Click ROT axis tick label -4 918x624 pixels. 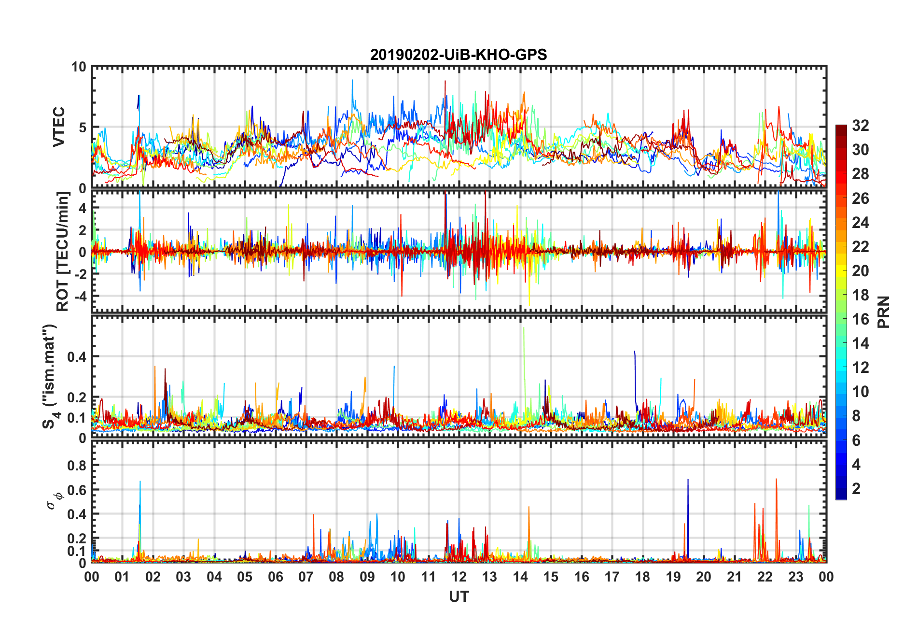coord(80,296)
